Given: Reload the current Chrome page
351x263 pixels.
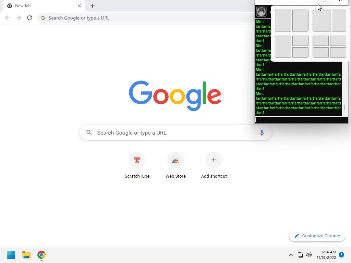Looking at the screenshot, I should pyautogui.click(x=29, y=18).
